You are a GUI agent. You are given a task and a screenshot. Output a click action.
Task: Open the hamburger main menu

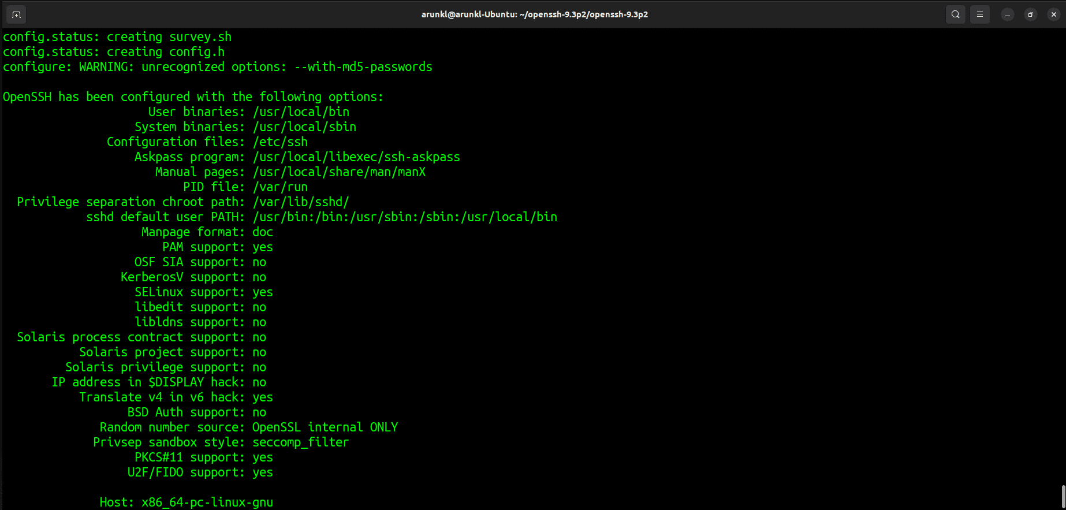pyautogui.click(x=980, y=14)
